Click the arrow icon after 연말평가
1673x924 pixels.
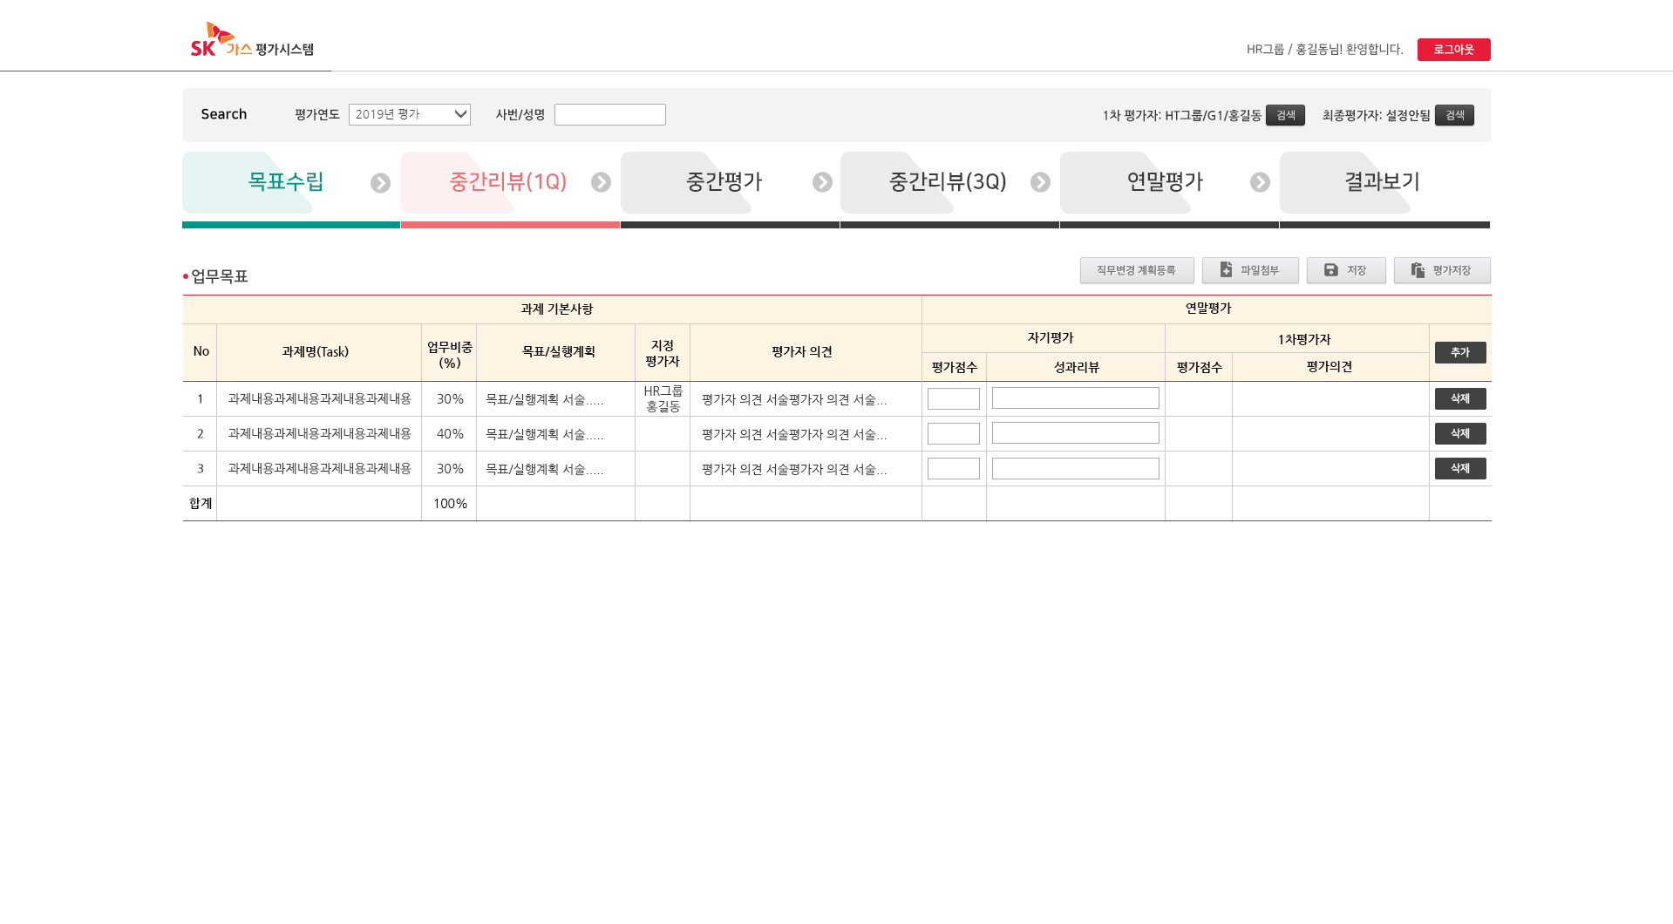click(1260, 182)
